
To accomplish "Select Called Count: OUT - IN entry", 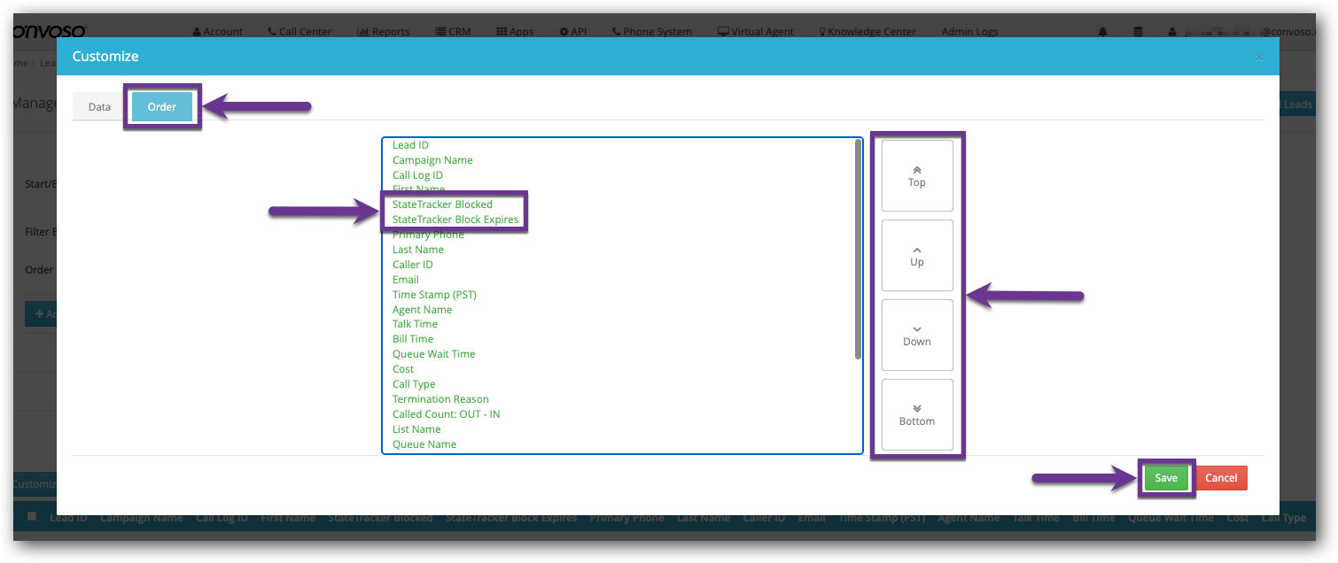I will (447, 414).
